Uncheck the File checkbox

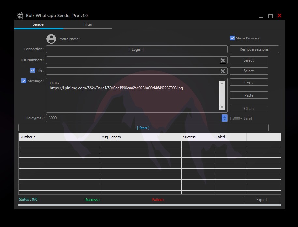pyautogui.click(x=33, y=70)
